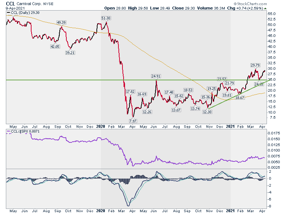The height and width of the screenshot is (214, 286).
Task: Click the 0.0050 tick on the ratio axis
Action: click(x=274, y=162)
